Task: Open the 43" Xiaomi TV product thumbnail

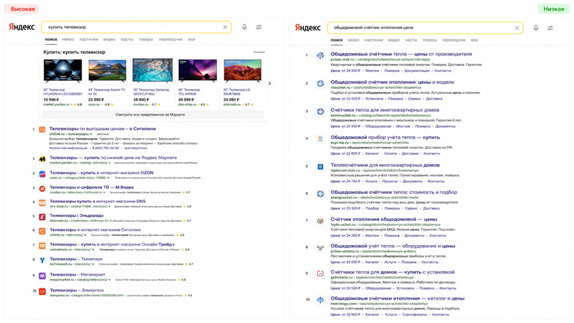Action: [107, 70]
